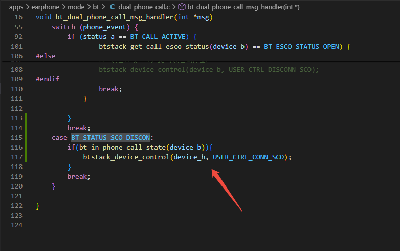Click 'break;' statement on line 119

coord(79,176)
